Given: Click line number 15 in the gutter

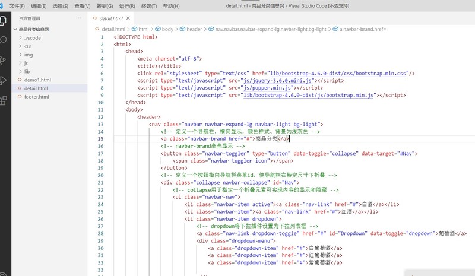Looking at the screenshot, I should (100, 139).
